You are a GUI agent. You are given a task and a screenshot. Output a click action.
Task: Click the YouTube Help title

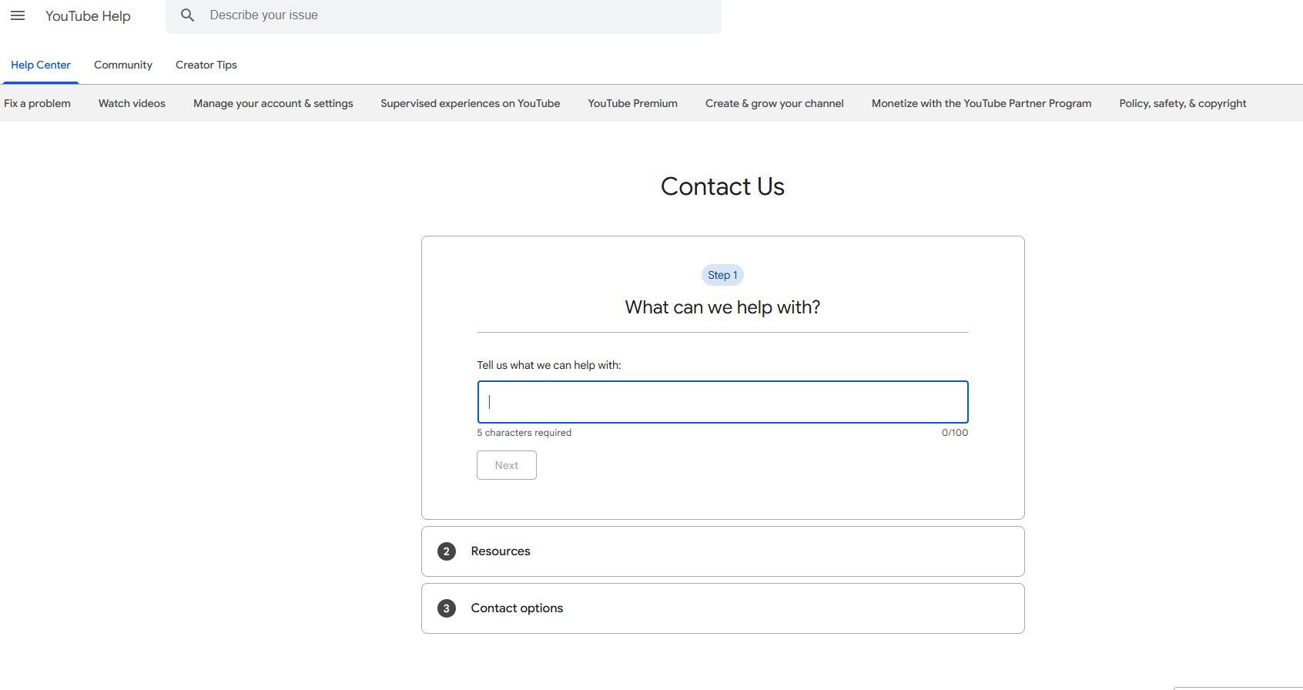[x=88, y=16]
